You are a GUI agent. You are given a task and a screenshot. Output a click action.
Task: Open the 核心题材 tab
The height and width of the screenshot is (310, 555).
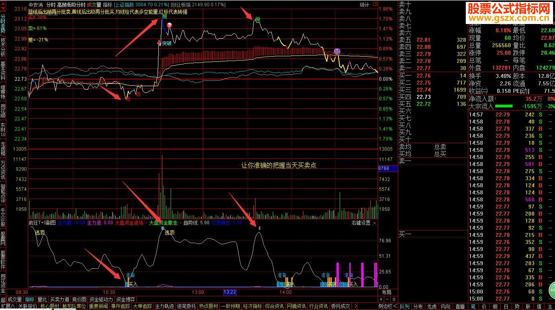click(x=50, y=306)
